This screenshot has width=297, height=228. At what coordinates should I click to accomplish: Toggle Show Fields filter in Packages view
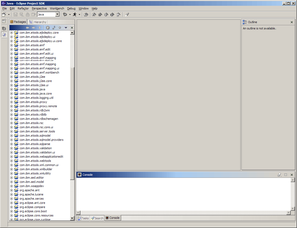pos(48,28)
